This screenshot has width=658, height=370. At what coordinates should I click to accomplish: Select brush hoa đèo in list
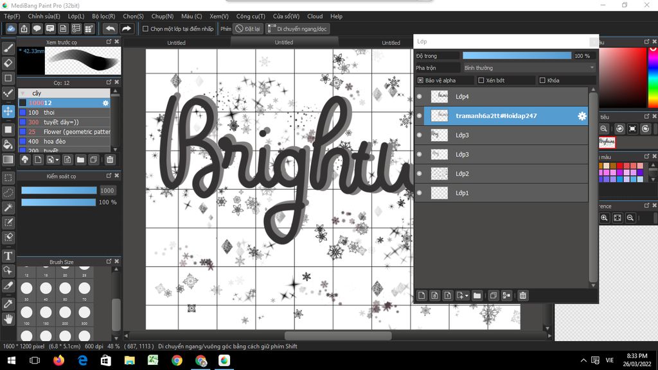coord(64,142)
